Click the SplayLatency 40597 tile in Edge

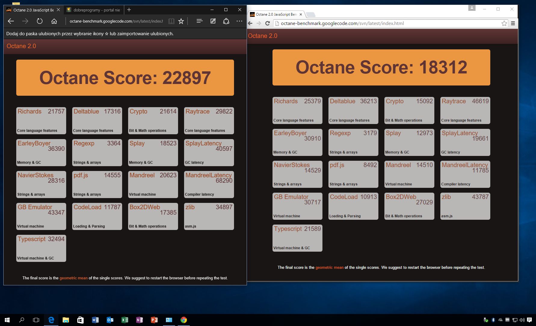tap(209, 153)
